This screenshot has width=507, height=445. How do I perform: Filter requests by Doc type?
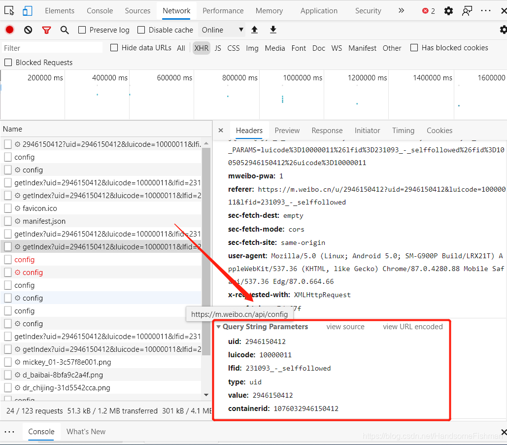318,48
